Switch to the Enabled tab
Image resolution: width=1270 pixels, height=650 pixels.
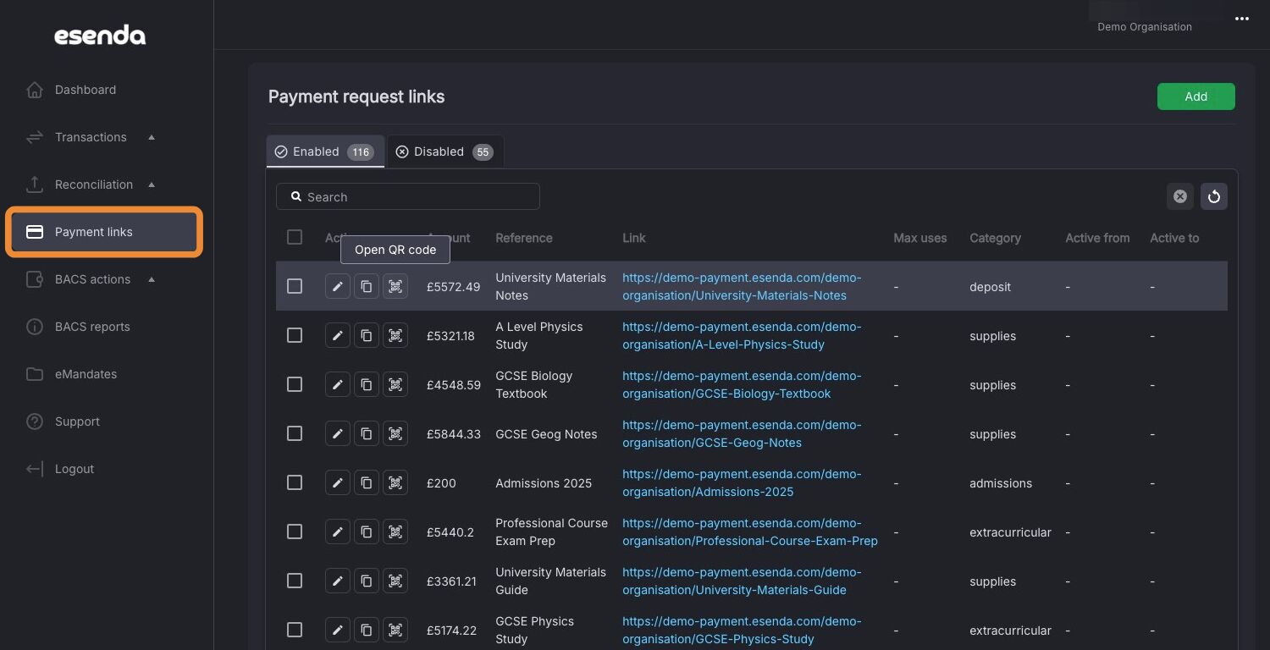coord(325,151)
